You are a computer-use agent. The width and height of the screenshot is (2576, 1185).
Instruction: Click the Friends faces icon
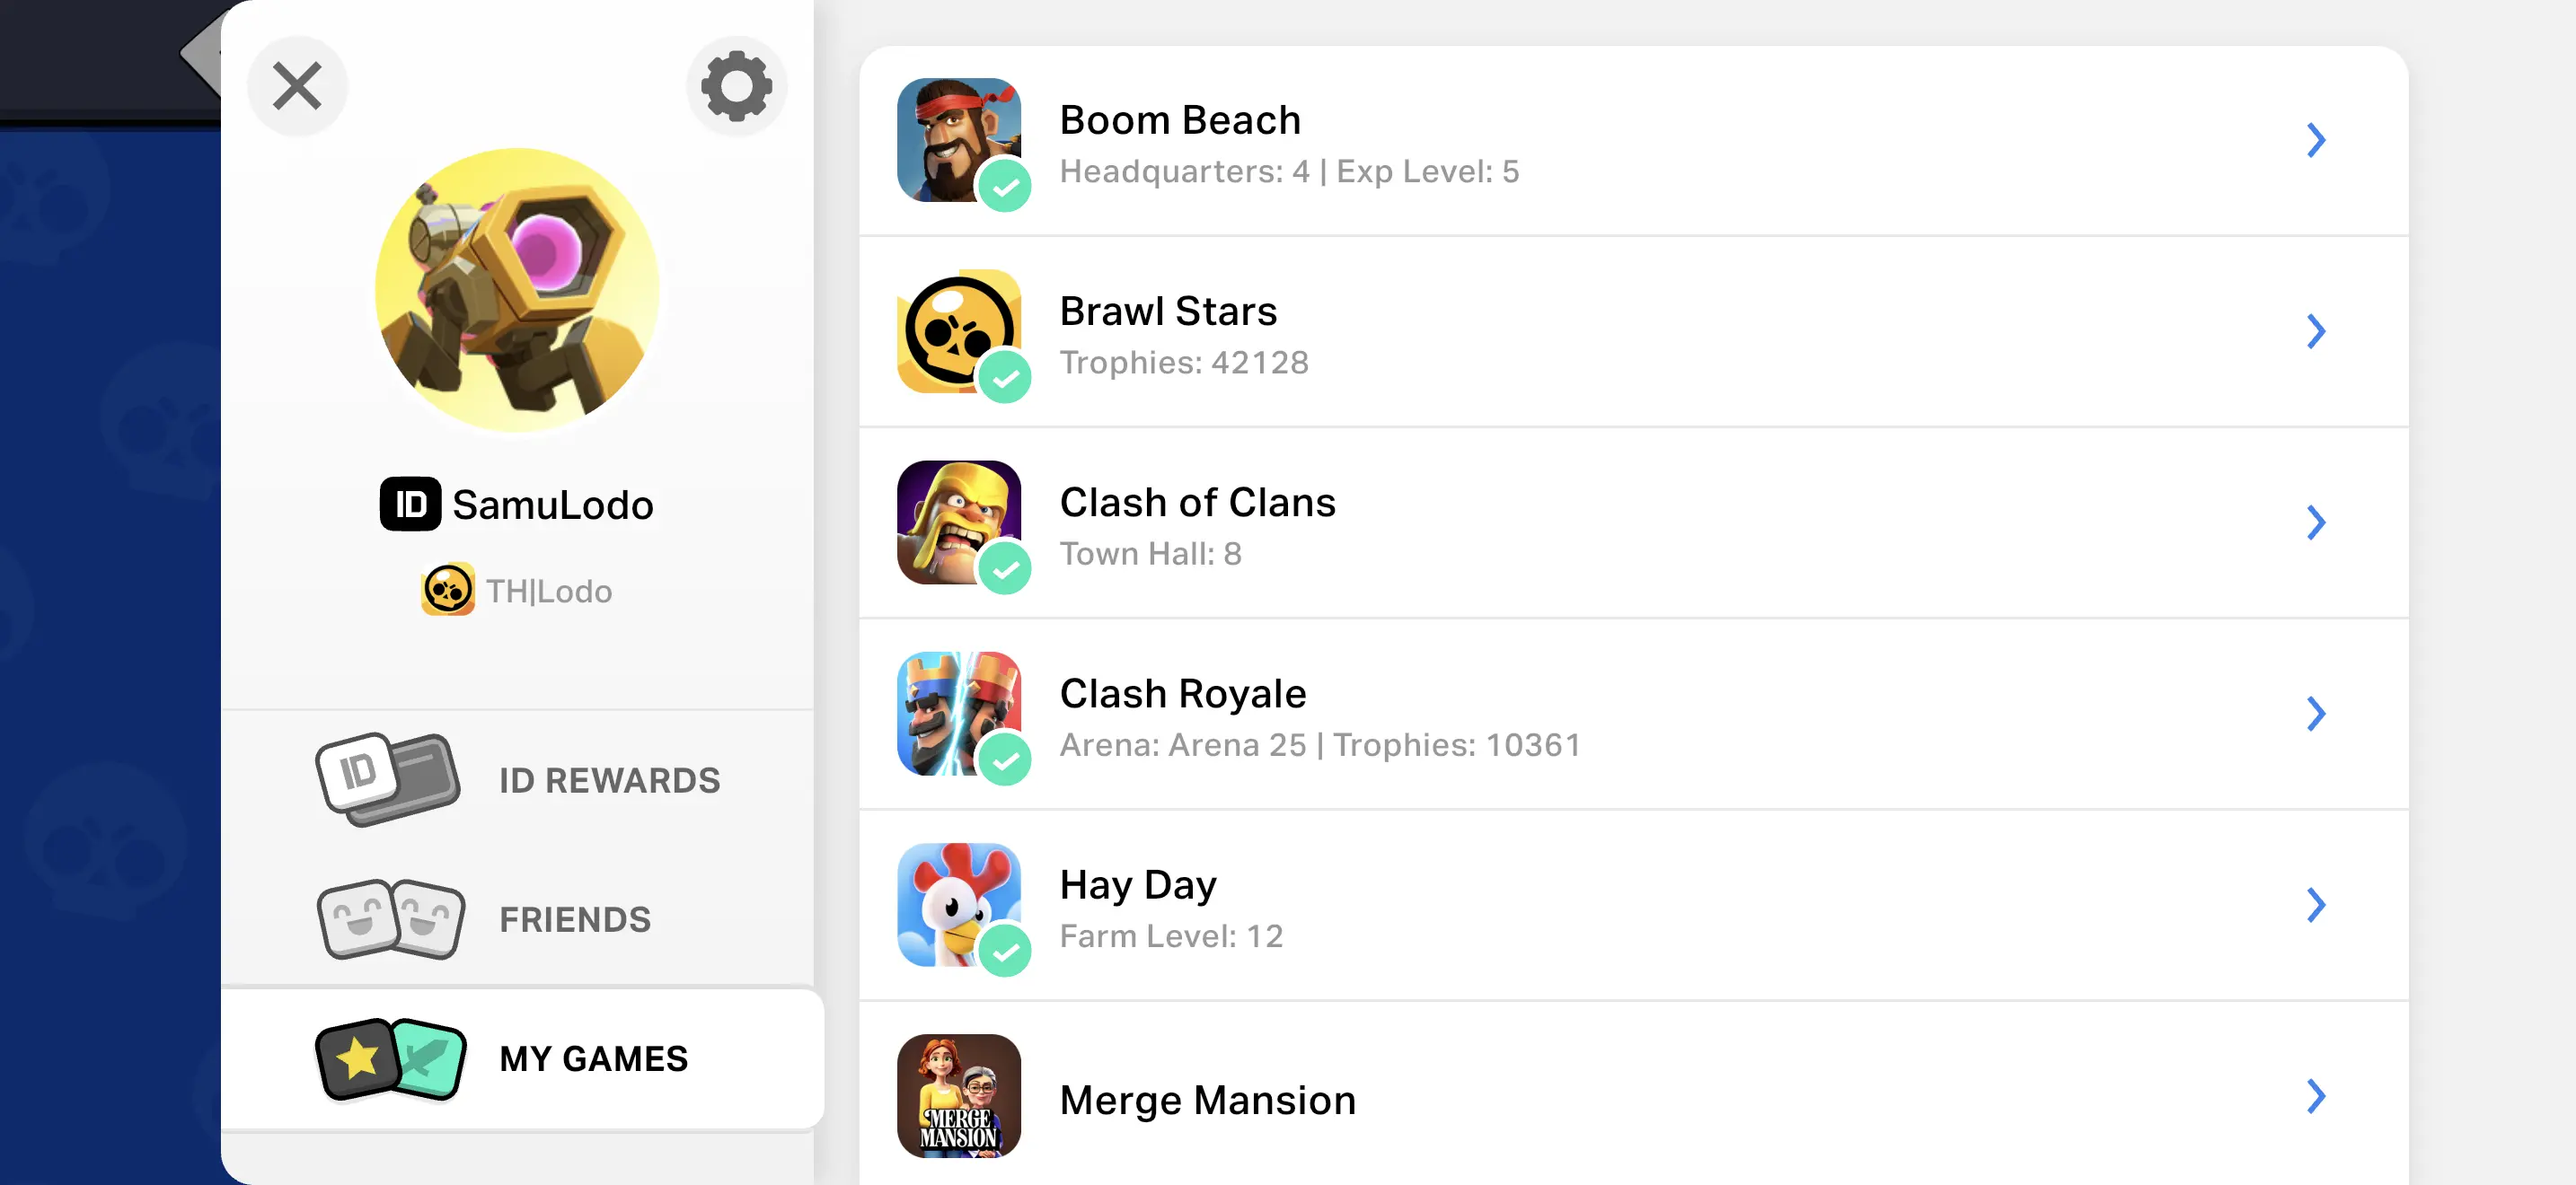pos(390,918)
